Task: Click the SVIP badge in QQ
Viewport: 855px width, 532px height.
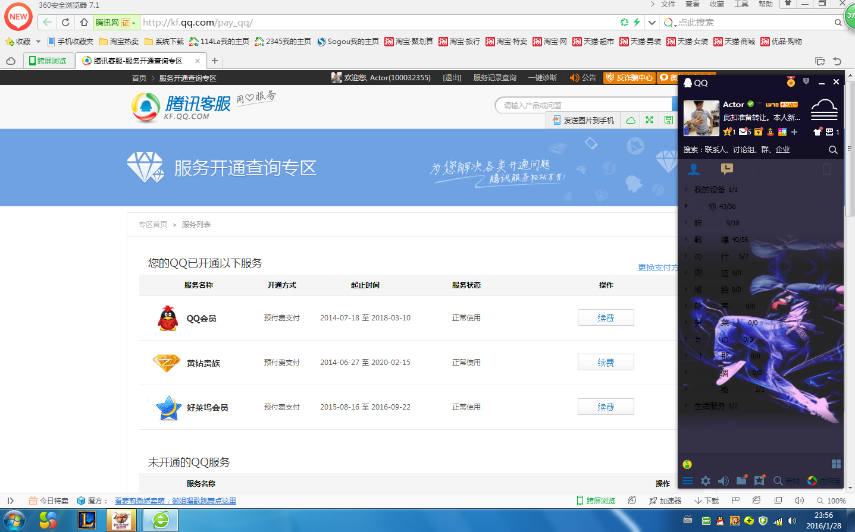Action: click(x=789, y=105)
